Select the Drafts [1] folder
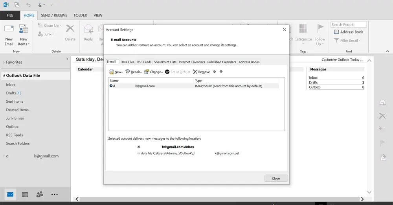Image resolution: width=393 pixels, height=205 pixels. (13, 93)
